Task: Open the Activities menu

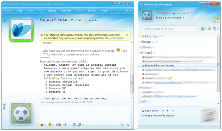Action: 66,11
